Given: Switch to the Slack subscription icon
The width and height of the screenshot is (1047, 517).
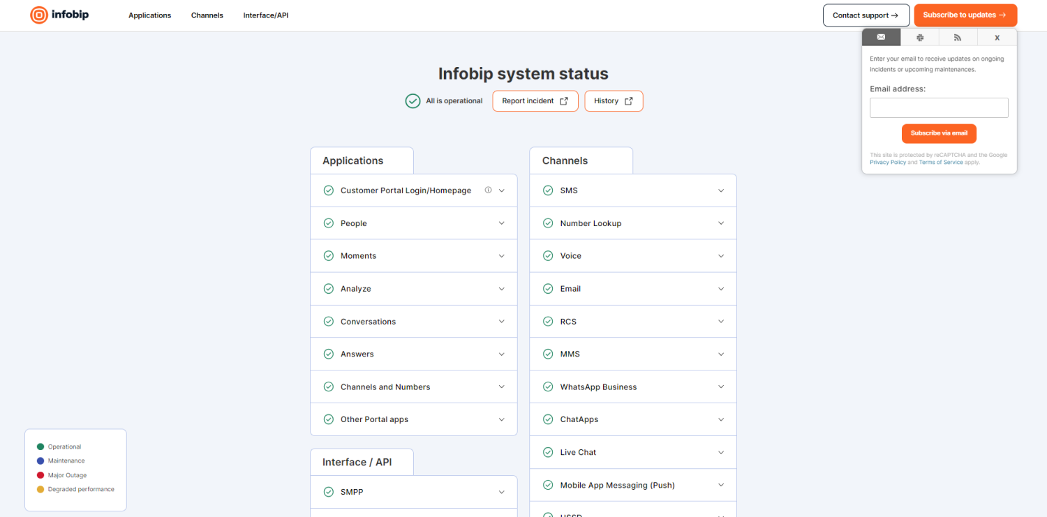Looking at the screenshot, I should click(x=920, y=38).
